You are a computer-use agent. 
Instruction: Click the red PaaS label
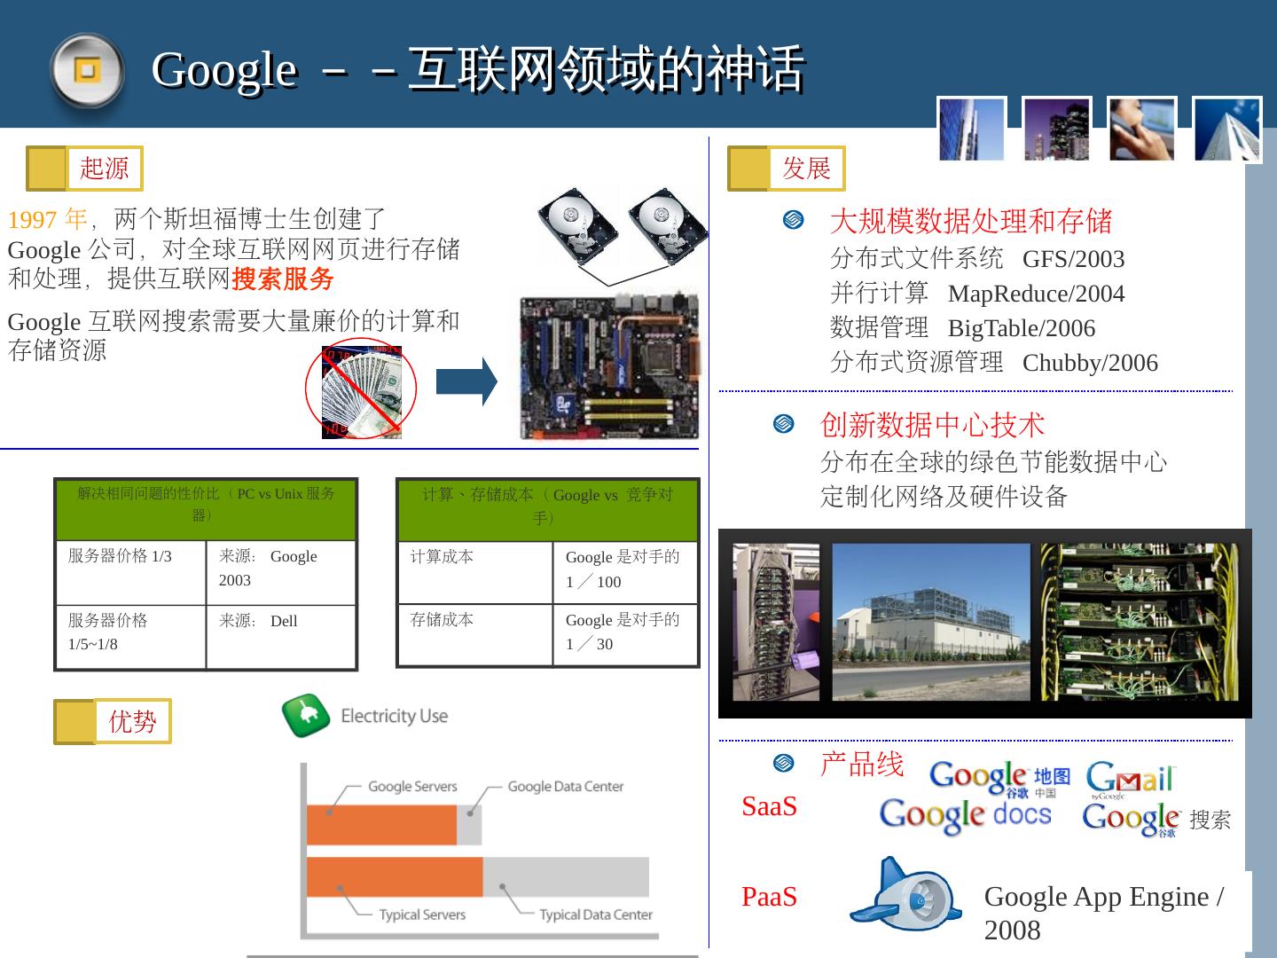[769, 897]
